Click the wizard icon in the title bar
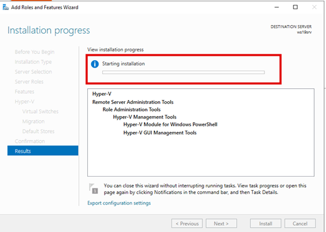 pyautogui.click(x=6, y=7)
